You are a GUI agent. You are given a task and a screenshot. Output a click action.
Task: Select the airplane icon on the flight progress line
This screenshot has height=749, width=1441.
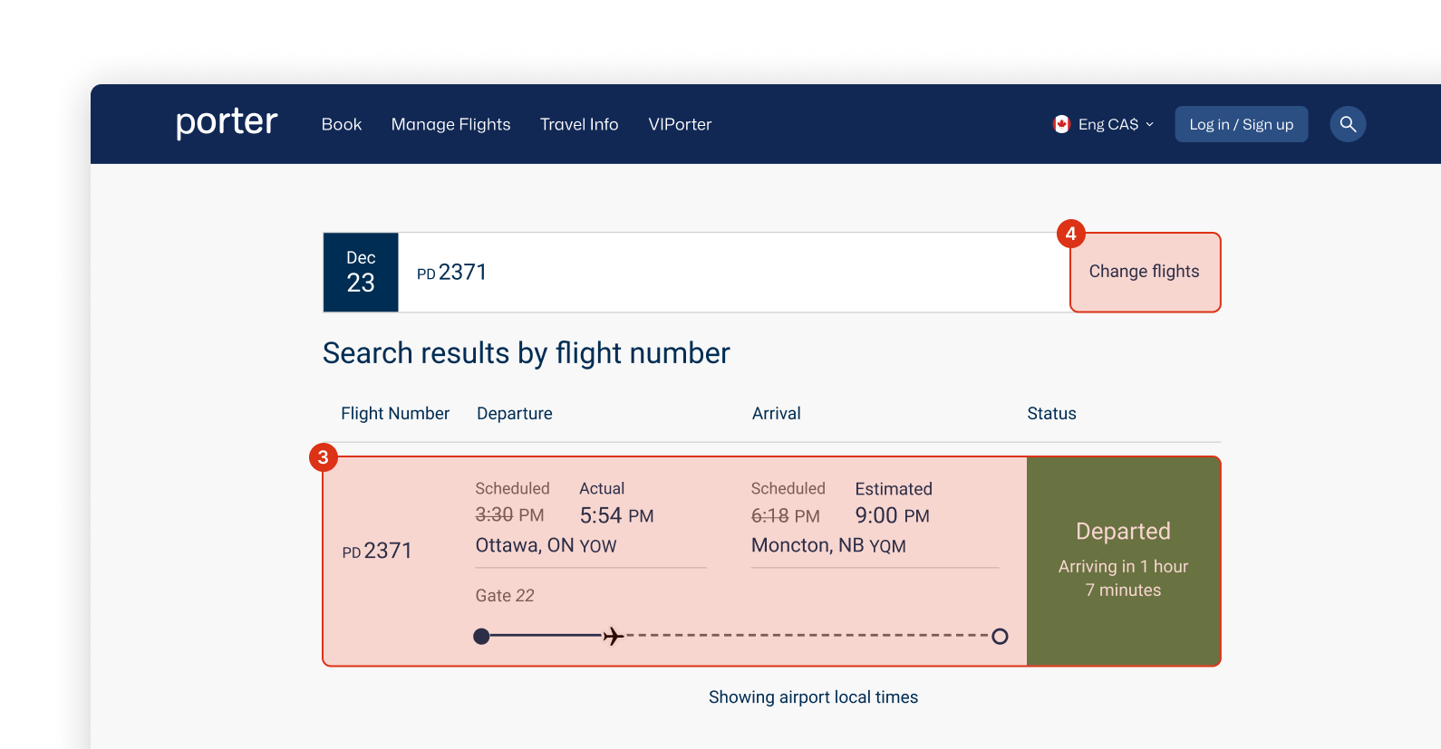pyautogui.click(x=613, y=636)
